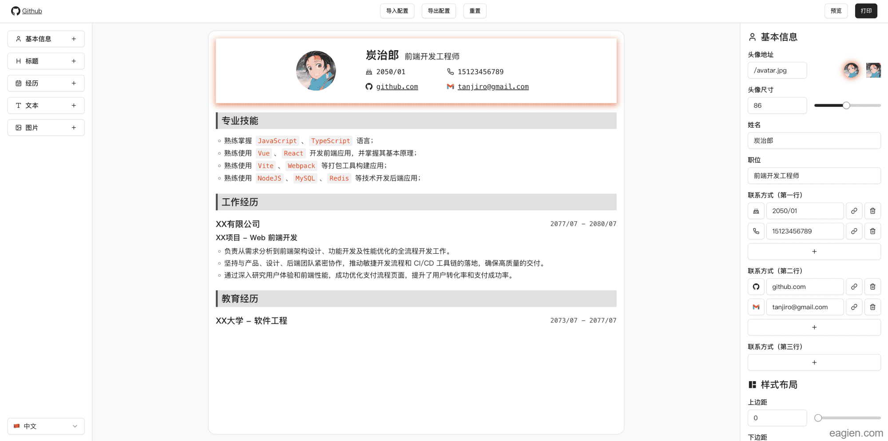This screenshot has height=441, width=888.
Task: Click the 导入配置 button
Action: [397, 11]
